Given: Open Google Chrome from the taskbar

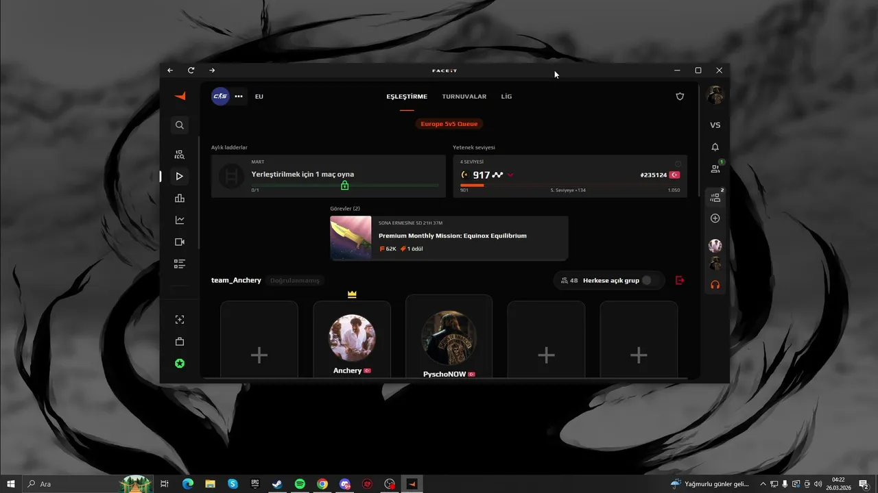Looking at the screenshot, I should click(322, 484).
